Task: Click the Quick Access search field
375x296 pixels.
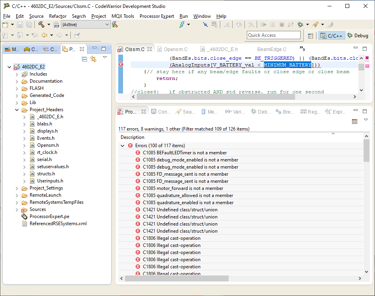Action: 274,35
